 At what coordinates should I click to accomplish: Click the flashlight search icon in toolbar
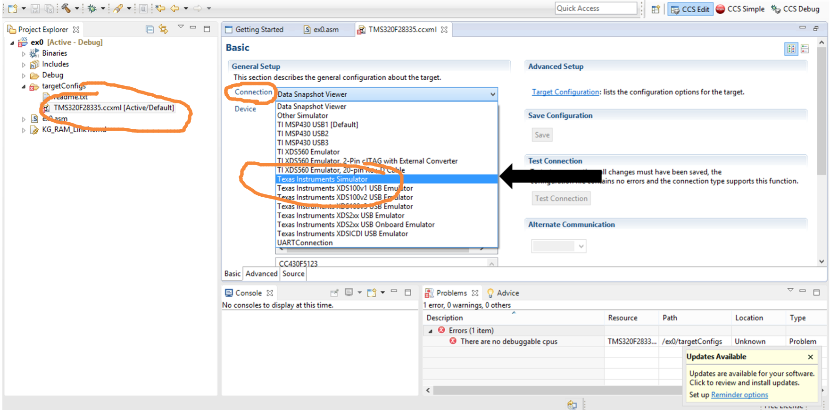[x=118, y=8]
